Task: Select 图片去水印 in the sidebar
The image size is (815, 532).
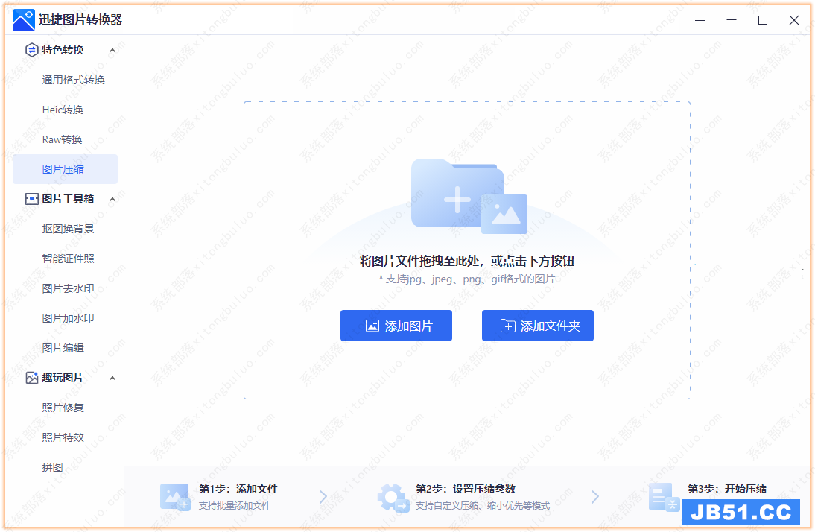Action: (x=68, y=288)
